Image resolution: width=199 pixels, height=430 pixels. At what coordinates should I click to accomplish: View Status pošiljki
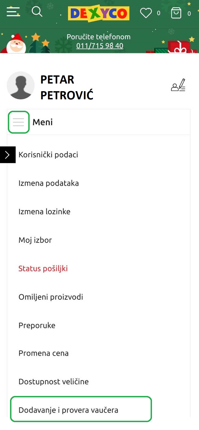(x=43, y=269)
